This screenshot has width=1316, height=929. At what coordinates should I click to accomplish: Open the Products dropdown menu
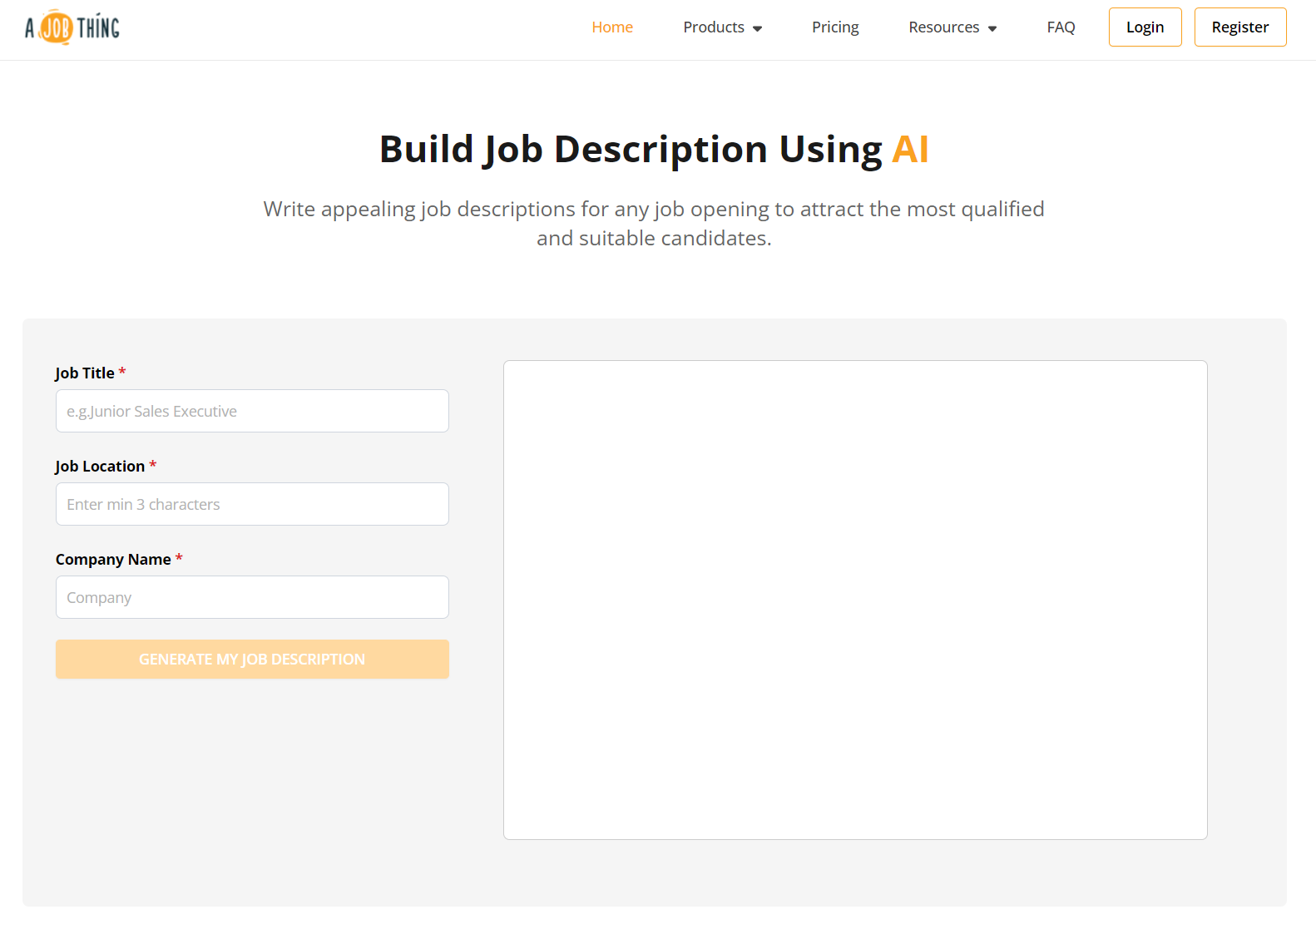[x=722, y=27]
